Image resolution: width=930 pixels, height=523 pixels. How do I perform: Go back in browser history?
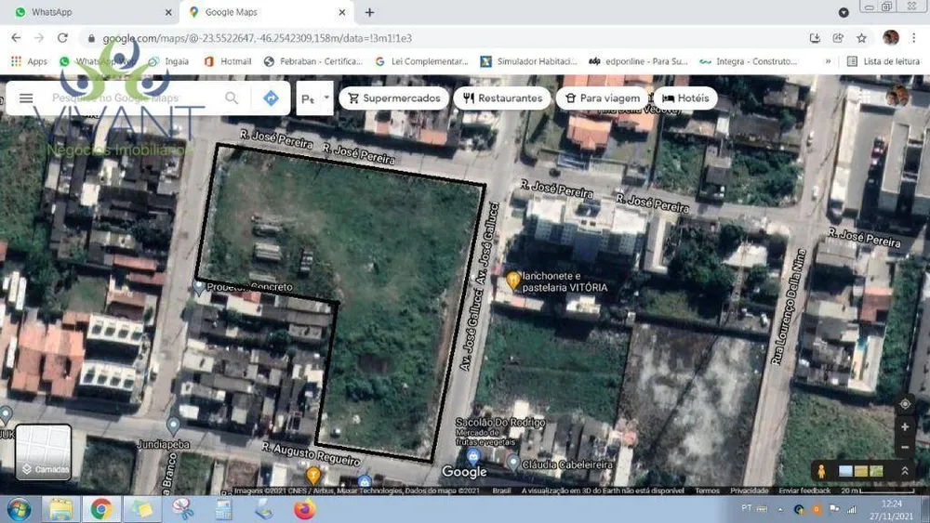coord(16,38)
